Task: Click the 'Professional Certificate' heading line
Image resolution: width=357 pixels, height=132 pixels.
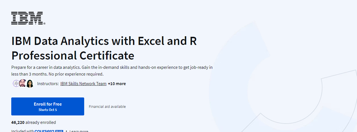Action: (x=73, y=56)
